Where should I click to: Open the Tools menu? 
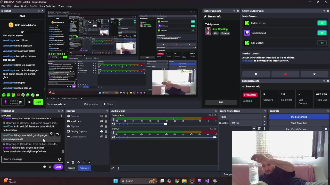coord(61,6)
